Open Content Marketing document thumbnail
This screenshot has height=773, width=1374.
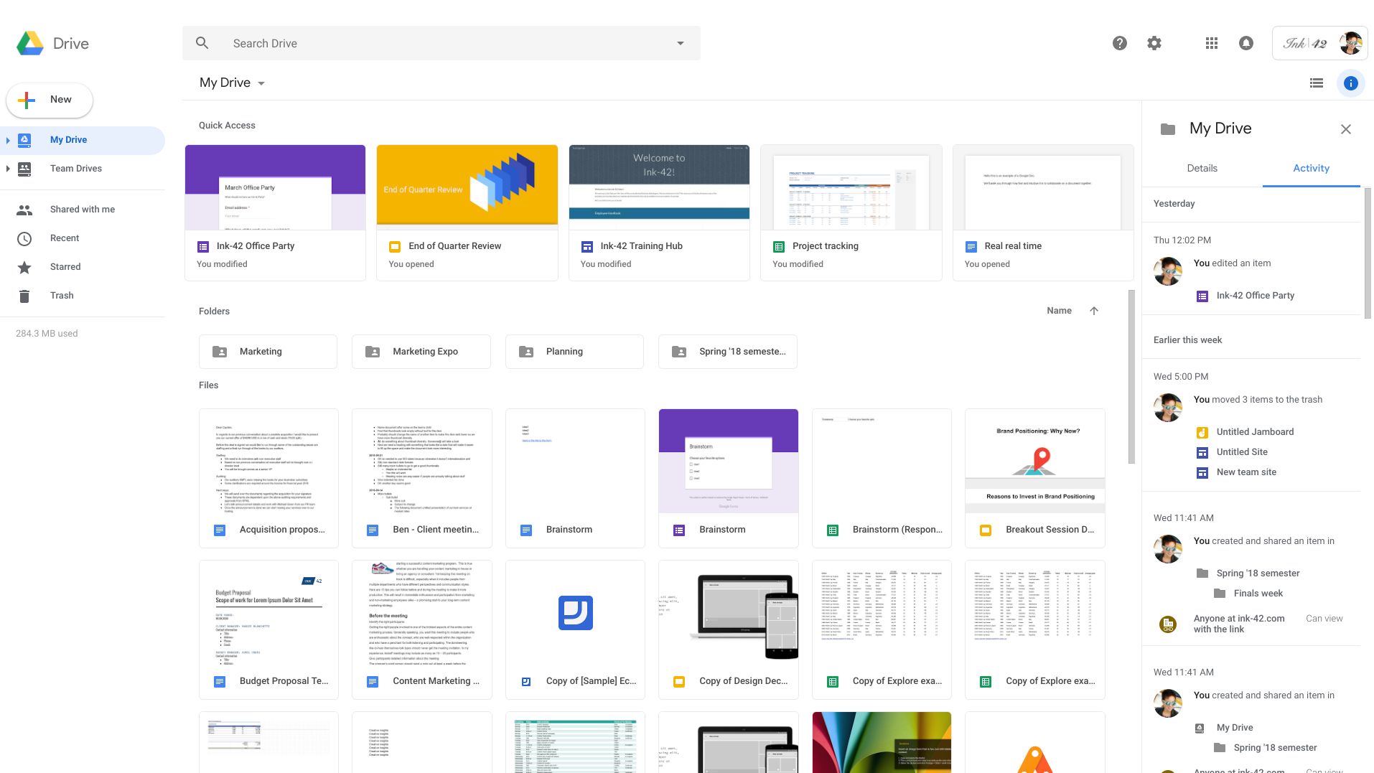pyautogui.click(x=422, y=612)
